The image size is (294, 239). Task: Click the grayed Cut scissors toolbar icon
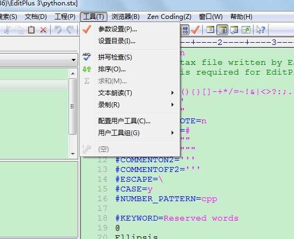point(8,30)
